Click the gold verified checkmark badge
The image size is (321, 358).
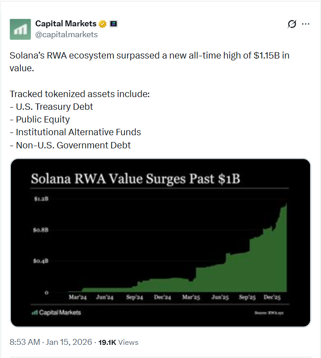[103, 24]
